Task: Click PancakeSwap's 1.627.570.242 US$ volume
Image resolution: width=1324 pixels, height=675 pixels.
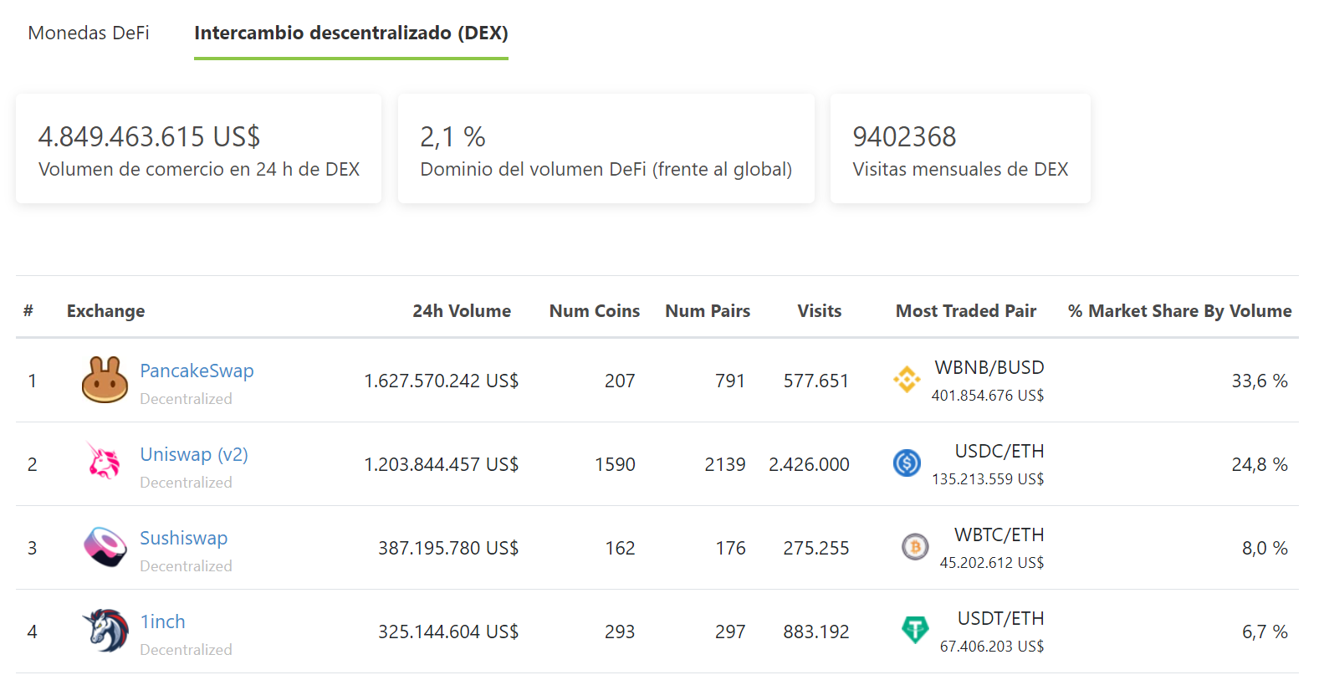Action: click(441, 381)
